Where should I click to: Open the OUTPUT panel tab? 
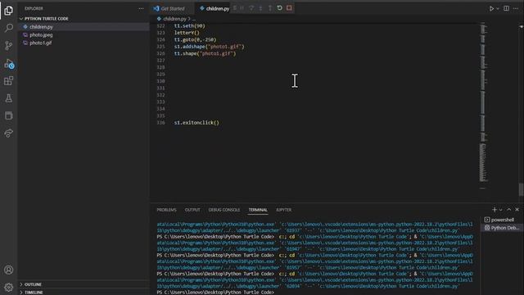click(x=192, y=210)
